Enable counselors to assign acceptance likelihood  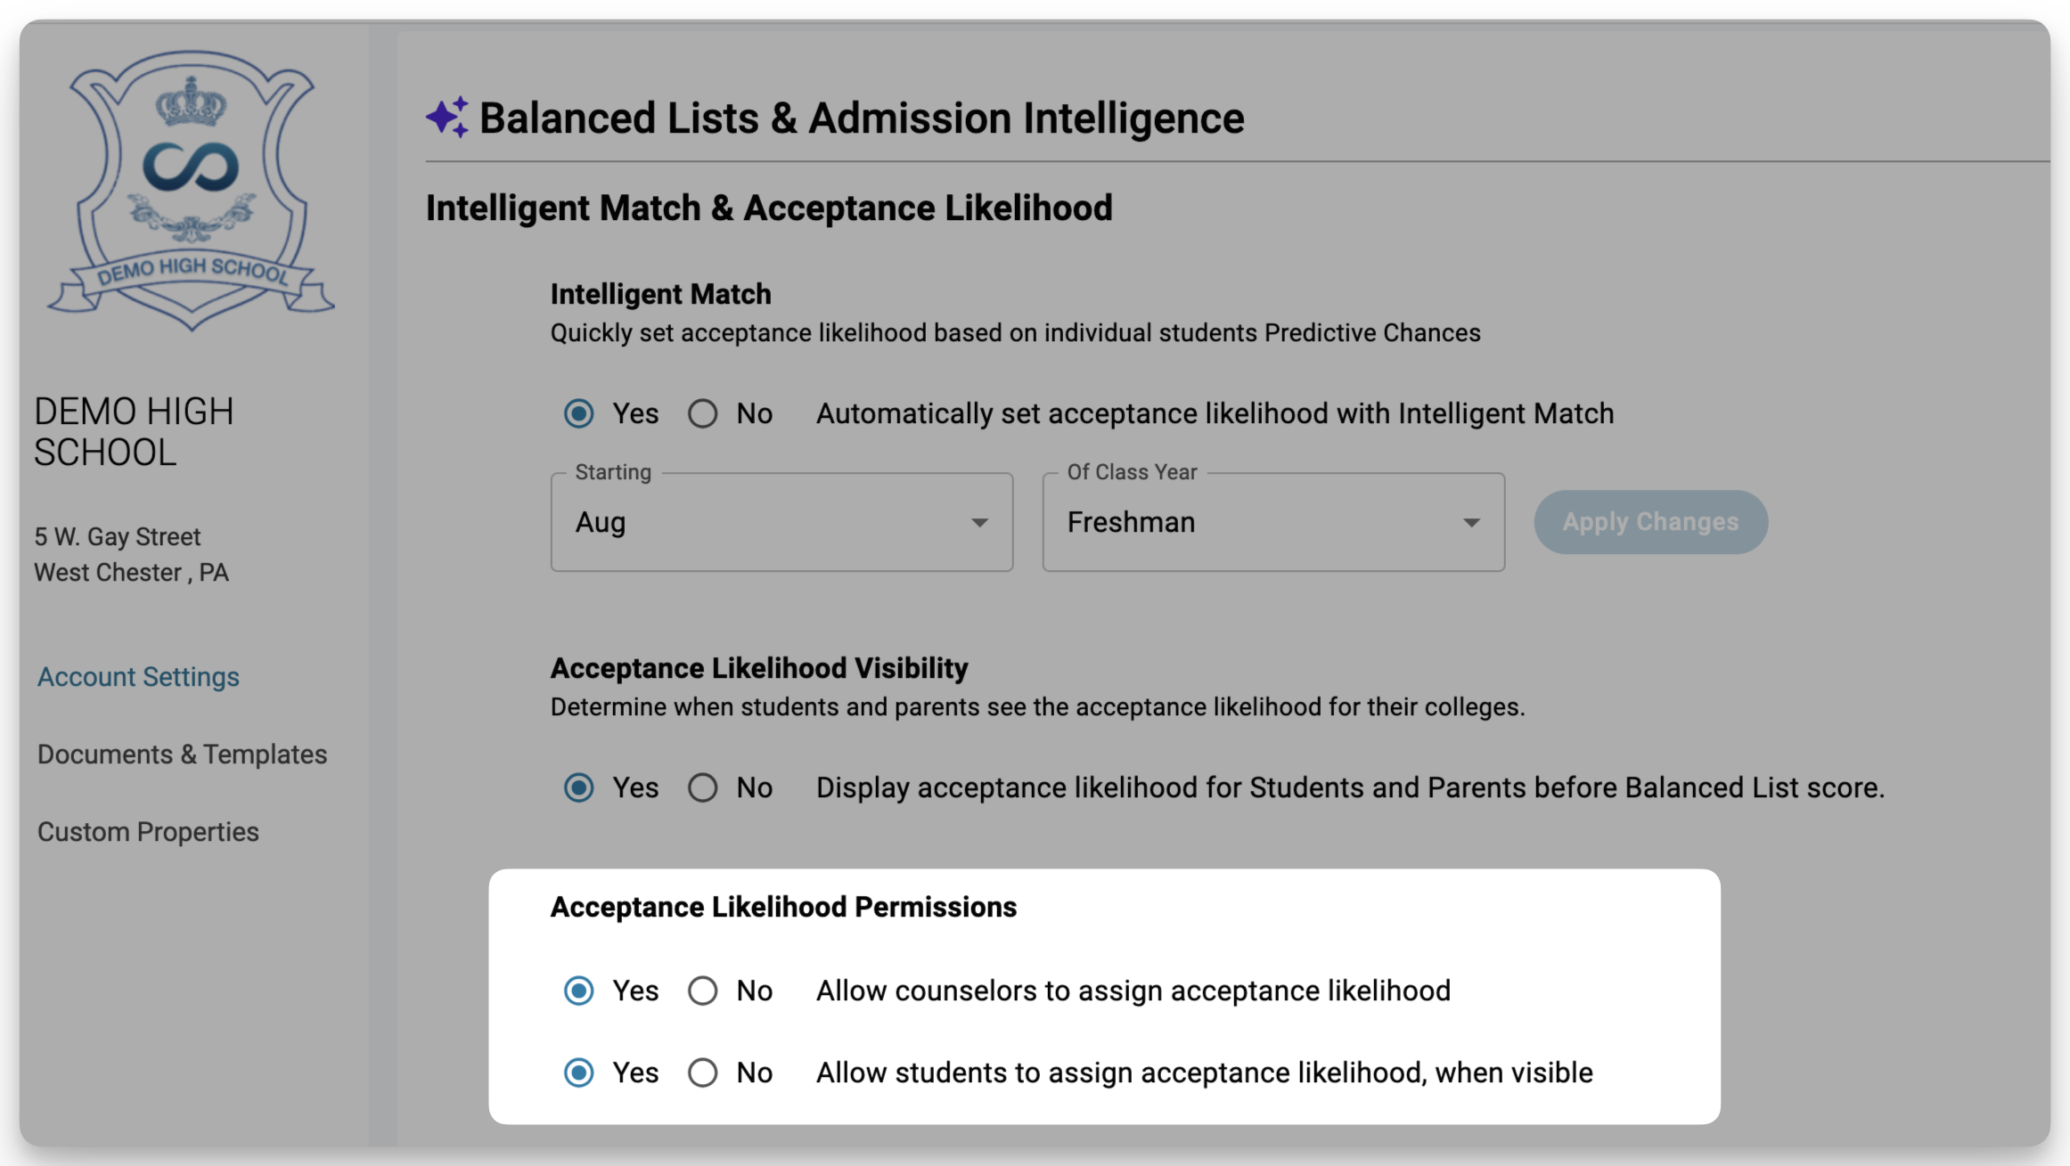click(578, 991)
